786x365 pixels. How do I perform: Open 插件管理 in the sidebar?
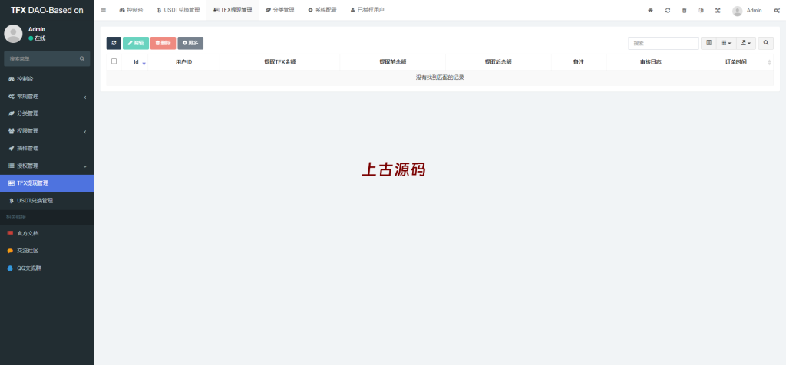pyautogui.click(x=47, y=148)
